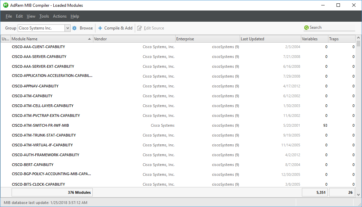Sort by the Vendor column header

click(134, 39)
